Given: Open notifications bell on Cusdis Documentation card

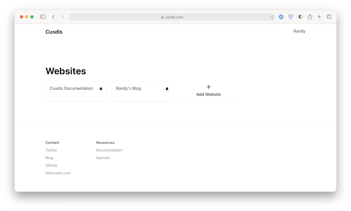Looking at the screenshot, I should [x=101, y=89].
